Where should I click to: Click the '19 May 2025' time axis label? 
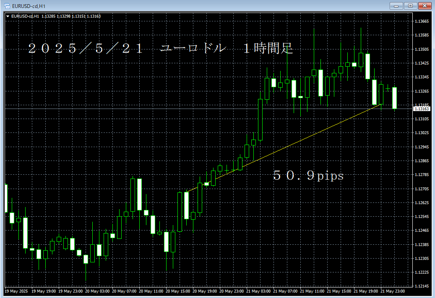pyautogui.click(x=16, y=291)
